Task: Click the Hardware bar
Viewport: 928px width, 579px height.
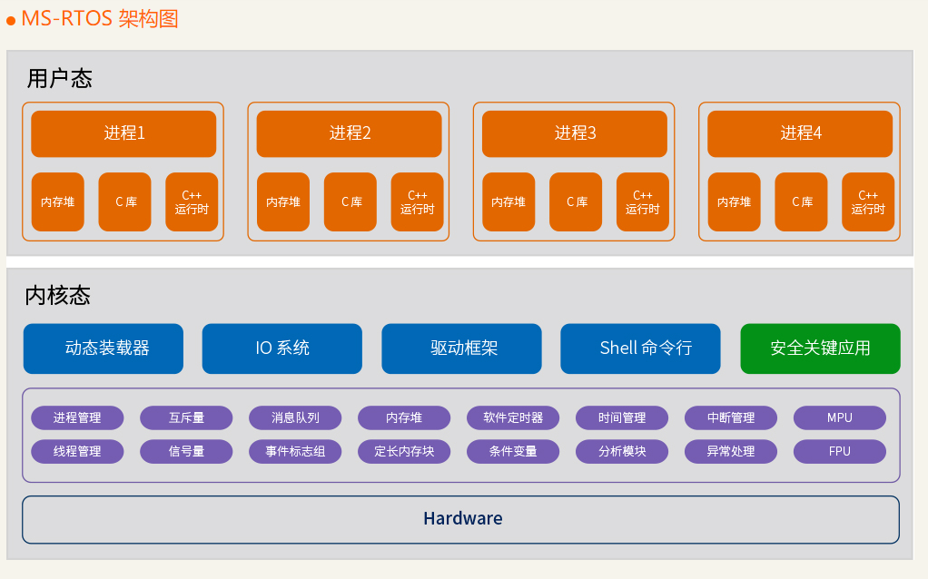Action: pyautogui.click(x=462, y=518)
